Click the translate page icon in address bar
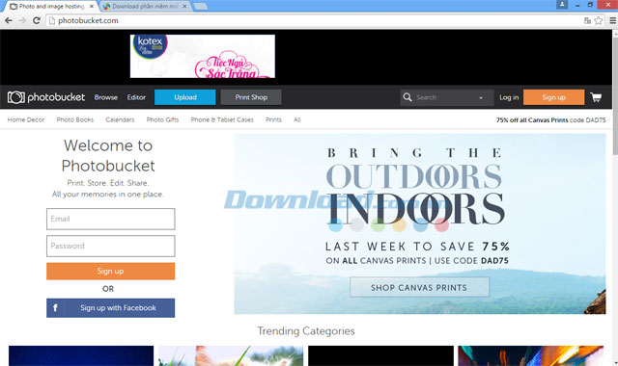 587,21
